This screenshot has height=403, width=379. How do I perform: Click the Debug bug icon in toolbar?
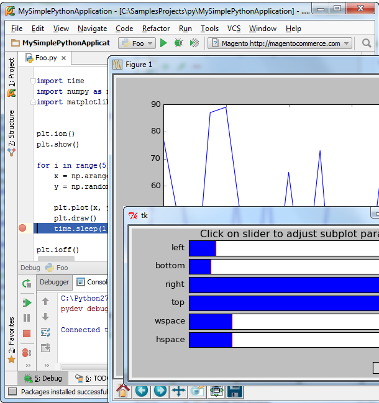click(x=179, y=43)
